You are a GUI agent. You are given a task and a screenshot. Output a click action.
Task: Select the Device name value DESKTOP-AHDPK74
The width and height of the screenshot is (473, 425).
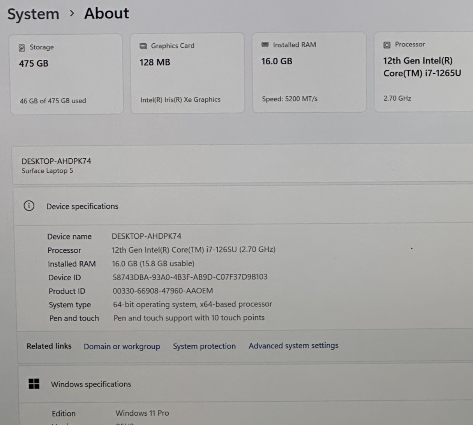pyautogui.click(x=146, y=236)
